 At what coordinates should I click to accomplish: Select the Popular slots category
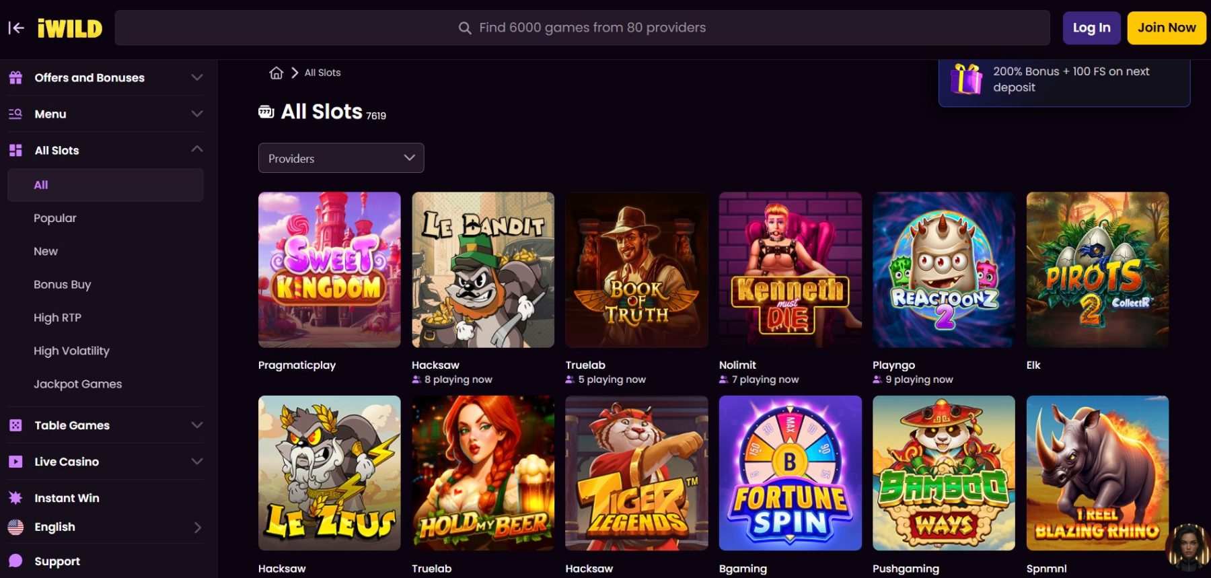(55, 218)
